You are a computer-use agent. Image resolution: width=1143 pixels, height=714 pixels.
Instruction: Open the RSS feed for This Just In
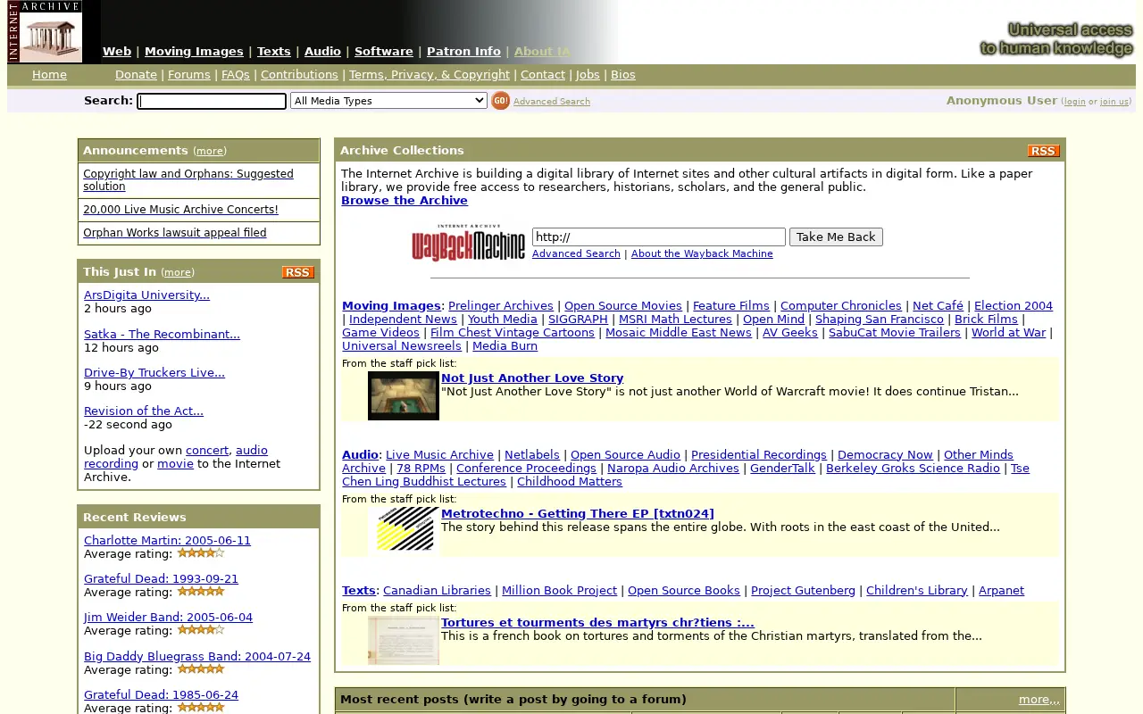click(298, 272)
